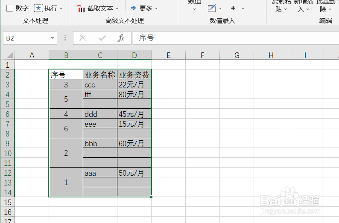Expand the 执行 dropdown arrow

[x=61, y=9]
